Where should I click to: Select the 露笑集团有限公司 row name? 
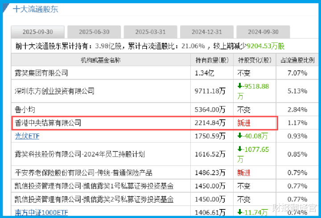(41, 73)
